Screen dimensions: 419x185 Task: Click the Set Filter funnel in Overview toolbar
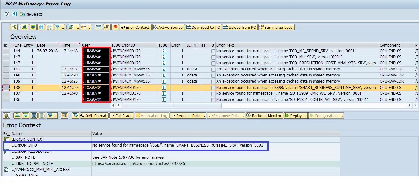click(x=57, y=27)
